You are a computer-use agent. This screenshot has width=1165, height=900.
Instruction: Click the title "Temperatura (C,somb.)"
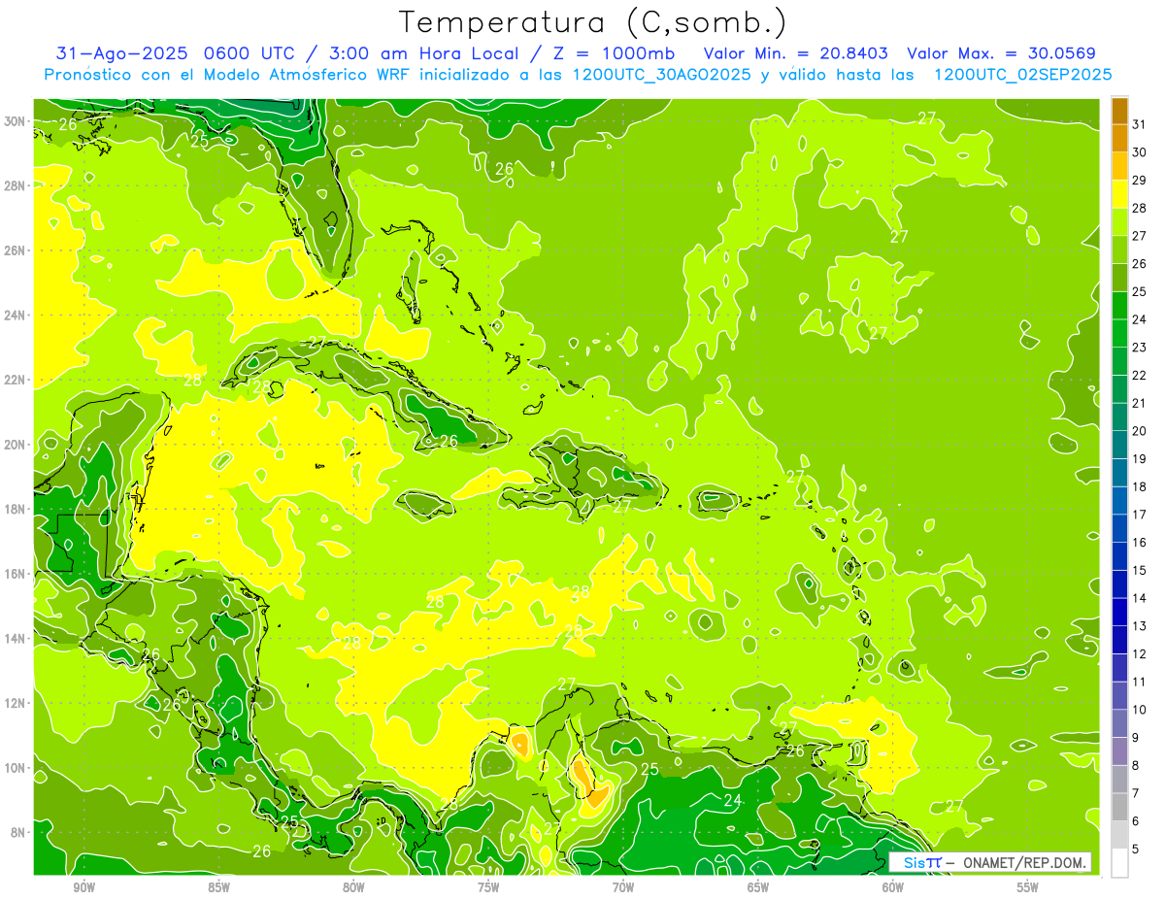593,22
